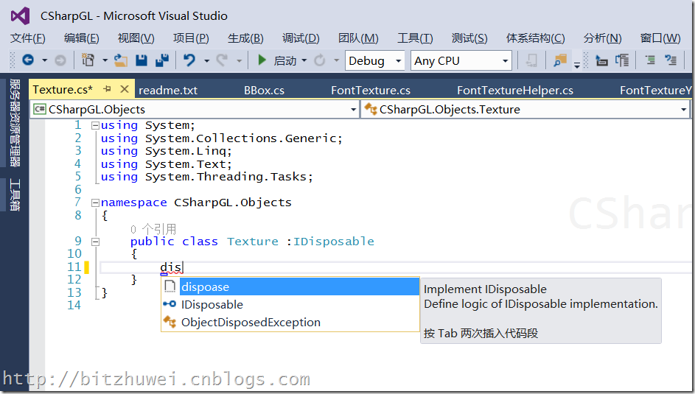
Task: Click the Visual Studio logo icon
Action: pyautogui.click(x=21, y=16)
